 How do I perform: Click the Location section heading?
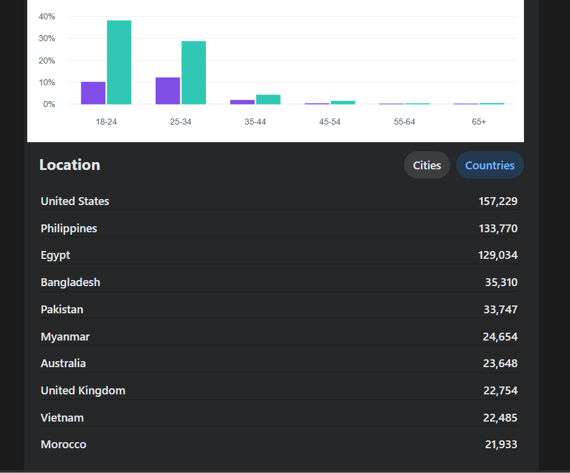coord(70,165)
